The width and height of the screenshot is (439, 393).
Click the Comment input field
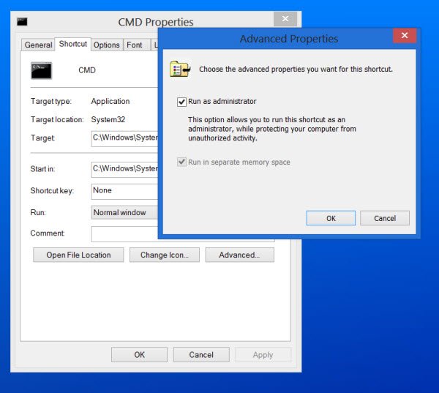(124, 234)
